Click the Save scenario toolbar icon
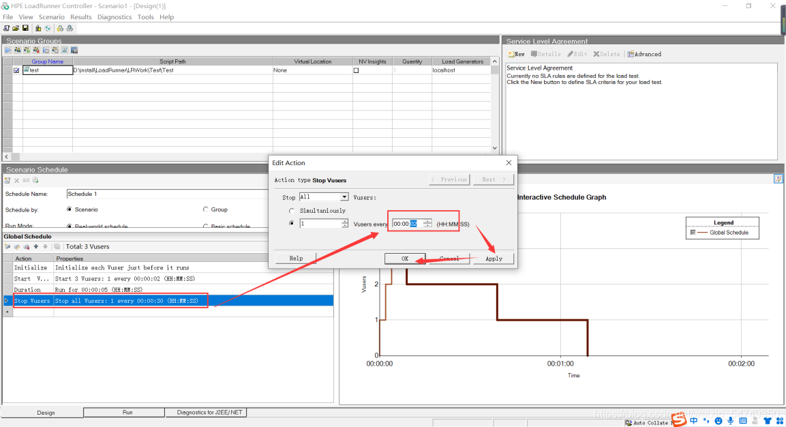Viewport: 786px width, 427px height. coord(25,28)
